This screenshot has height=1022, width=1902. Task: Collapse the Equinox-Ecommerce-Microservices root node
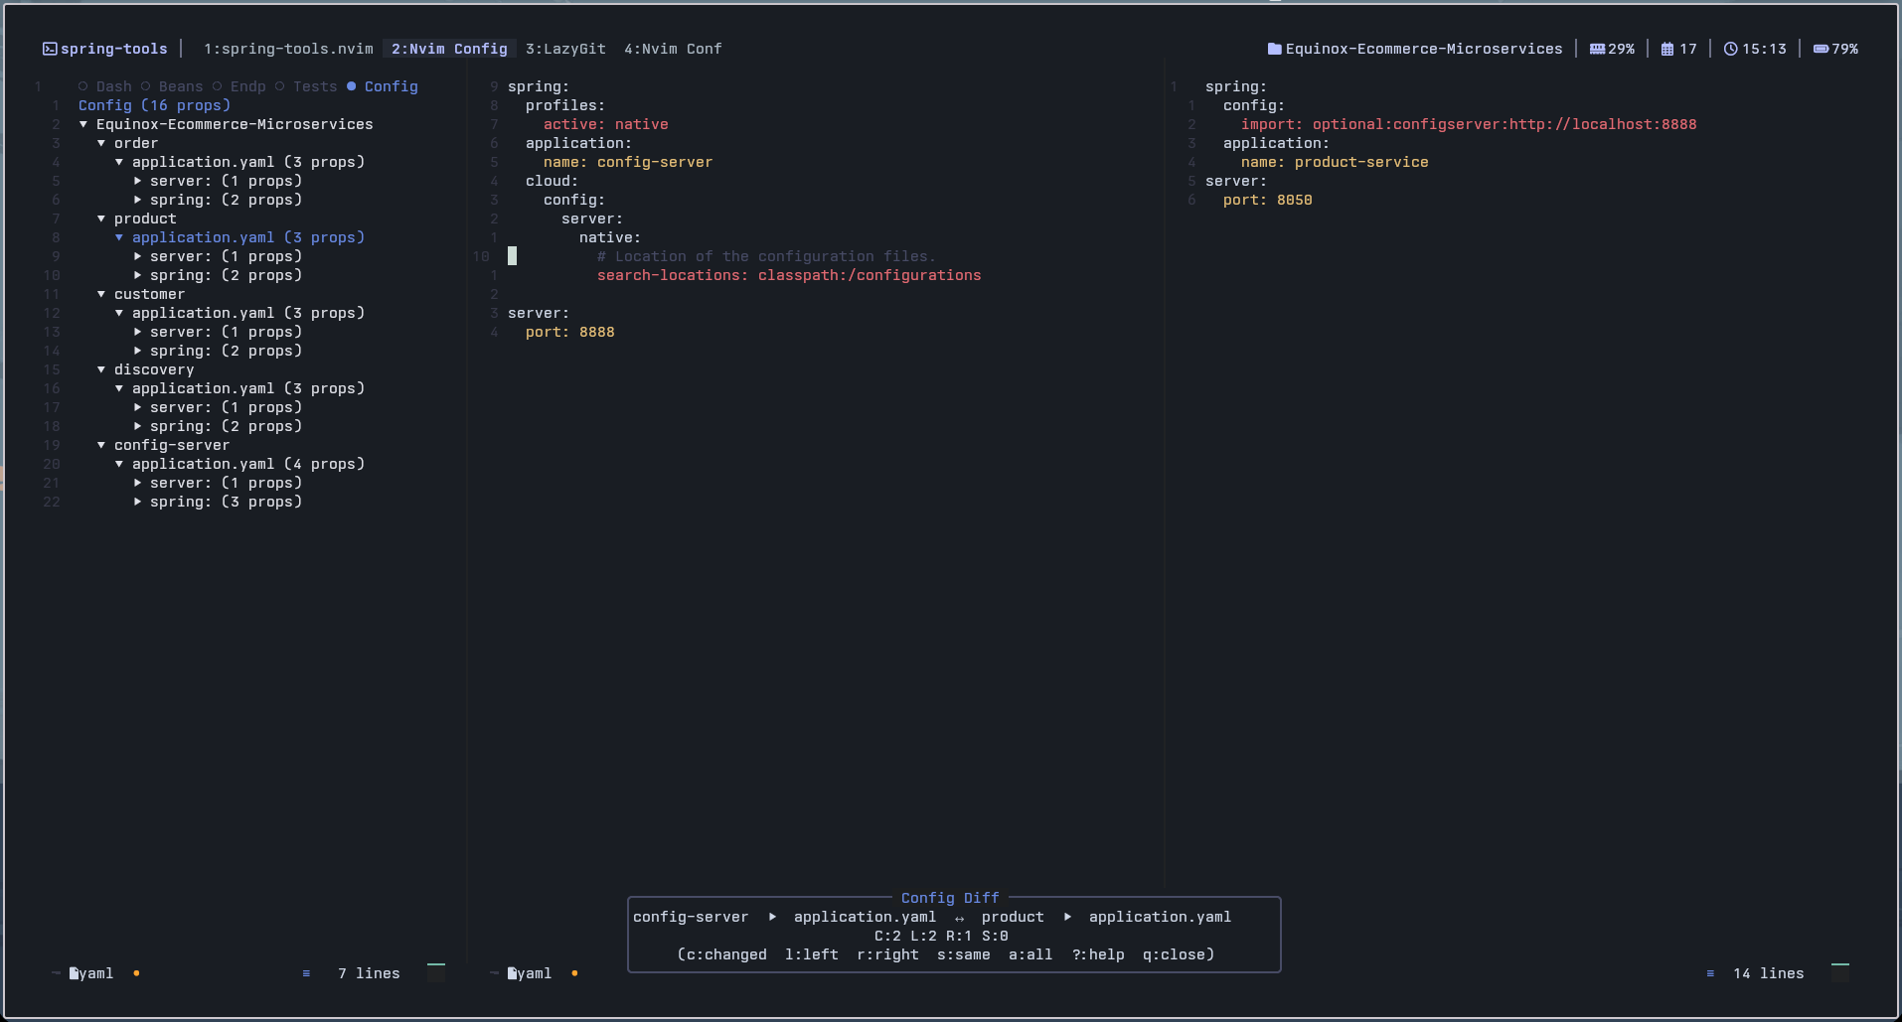pyautogui.click(x=83, y=124)
